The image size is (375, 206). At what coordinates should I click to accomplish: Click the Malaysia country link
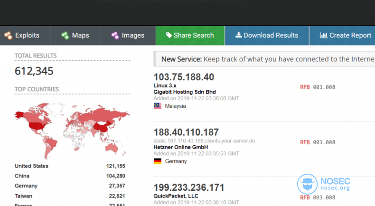pos(175,106)
